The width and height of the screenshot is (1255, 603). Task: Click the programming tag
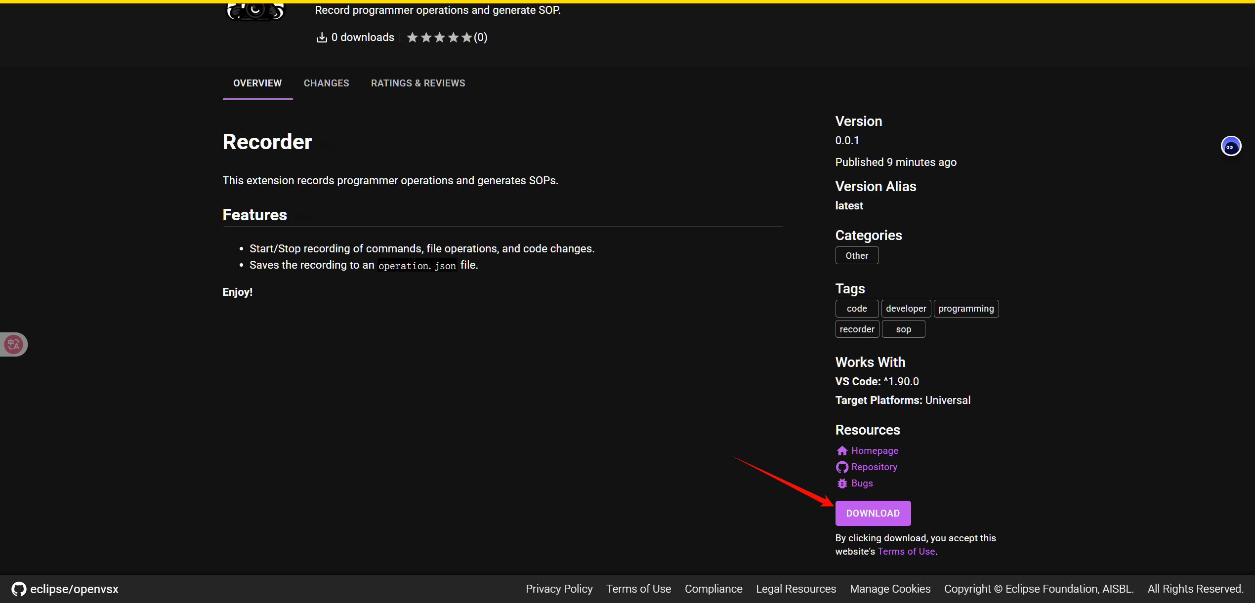point(965,308)
